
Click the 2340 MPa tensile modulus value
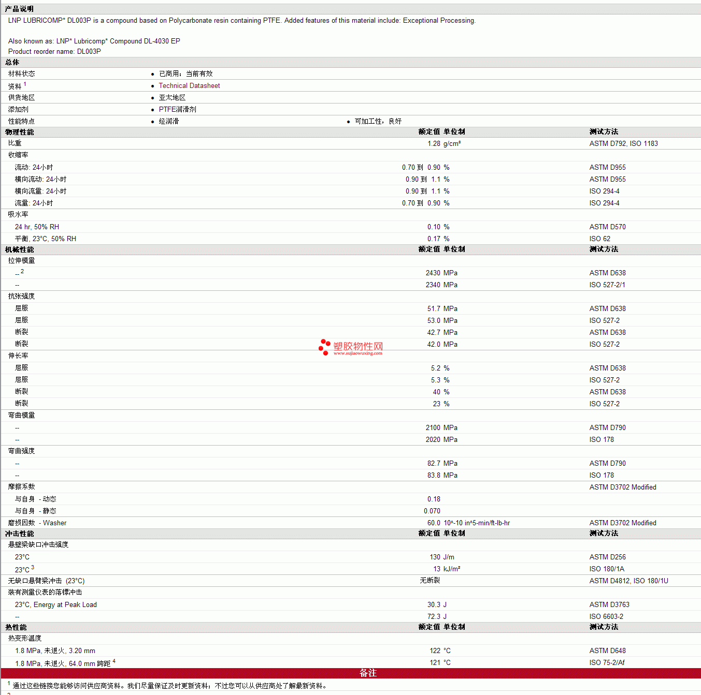441,285
